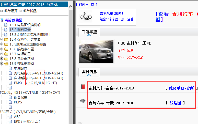Screen dimensions: 198x124
Task: Open 充电系统(JLγ-4G15/JLB-4G14T) tree item
Action: 39,73
